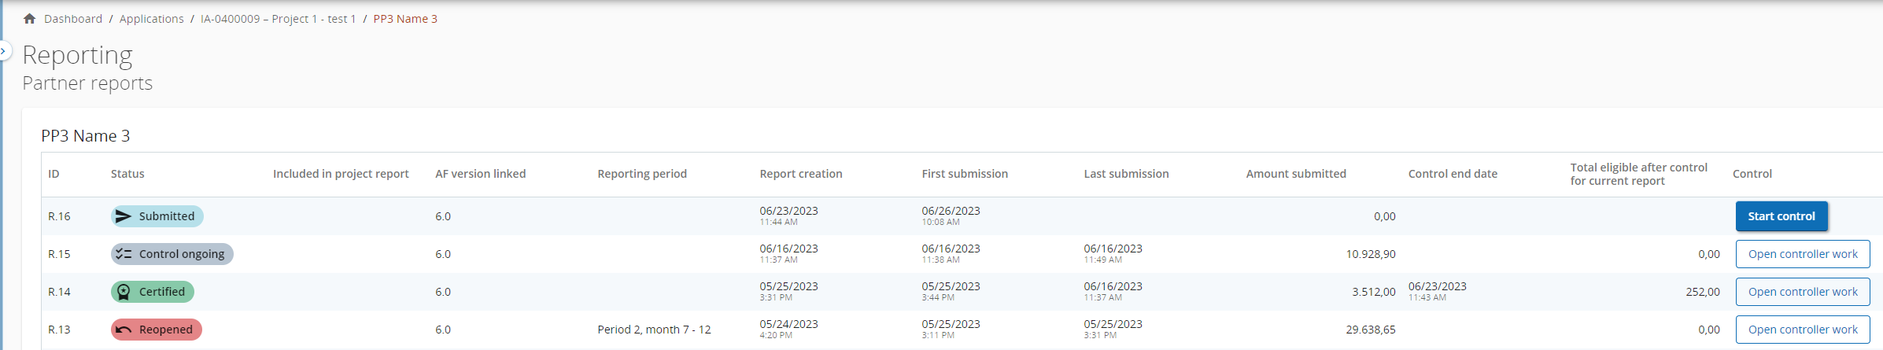1883x350 pixels.
Task: Go to Applications breadcrumb link
Action: pyautogui.click(x=151, y=19)
